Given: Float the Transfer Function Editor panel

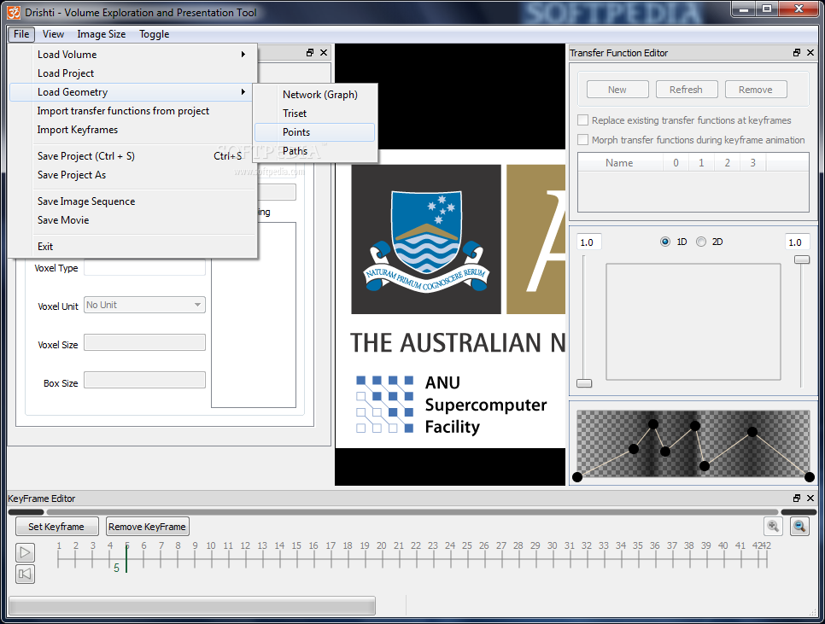Looking at the screenshot, I should 797,53.
